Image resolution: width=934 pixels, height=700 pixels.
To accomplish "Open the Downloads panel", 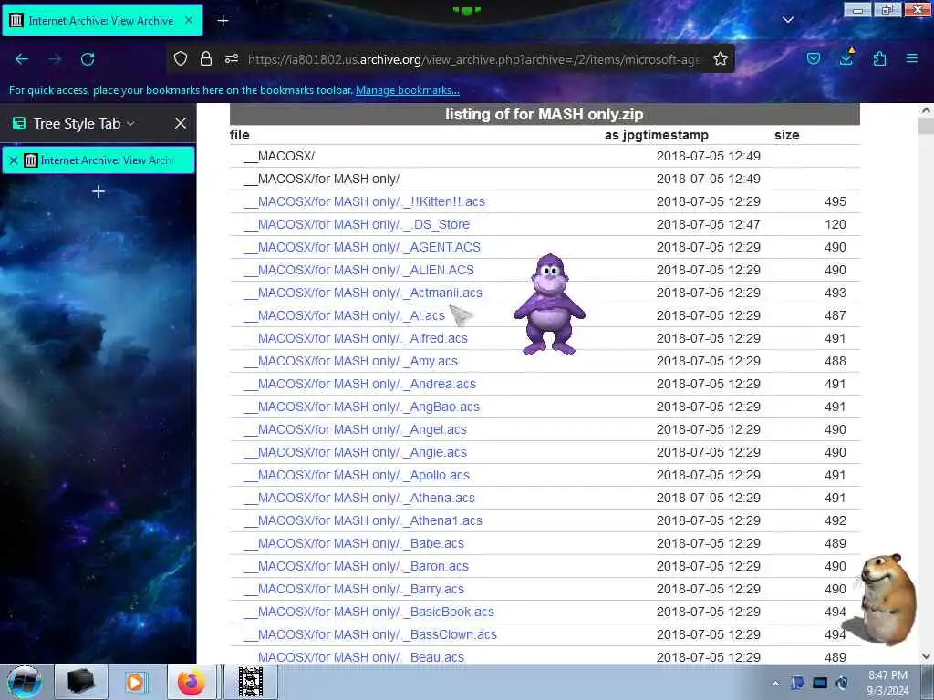I will (846, 57).
